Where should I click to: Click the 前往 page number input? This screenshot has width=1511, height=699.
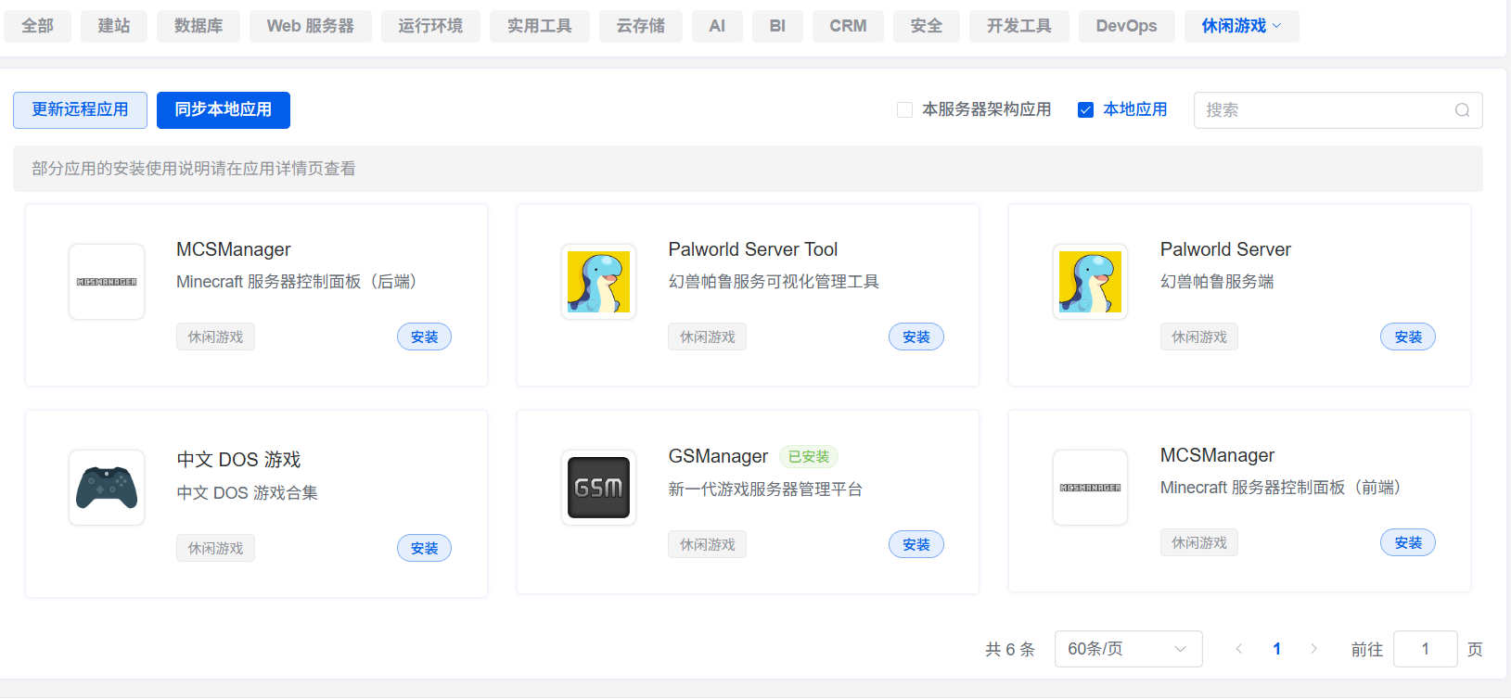[x=1425, y=649]
